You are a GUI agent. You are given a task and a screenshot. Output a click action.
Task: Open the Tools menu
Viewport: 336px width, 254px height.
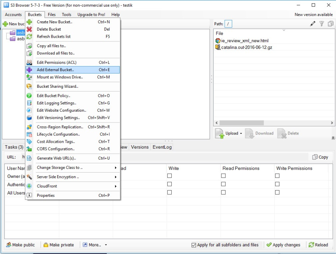(66, 15)
